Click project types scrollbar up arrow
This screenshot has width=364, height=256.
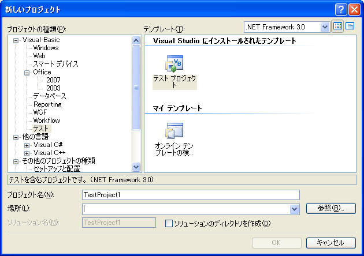(136, 41)
